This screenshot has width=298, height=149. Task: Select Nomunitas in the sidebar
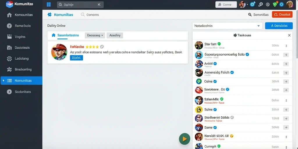click(22, 81)
